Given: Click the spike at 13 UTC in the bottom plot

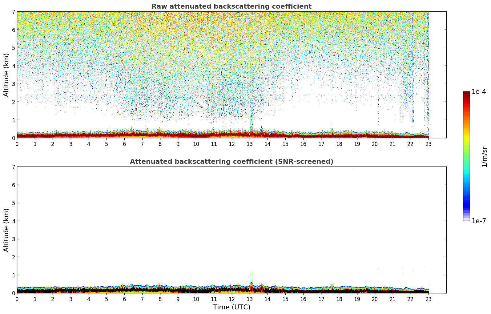Looking at the screenshot, I should (251, 282).
